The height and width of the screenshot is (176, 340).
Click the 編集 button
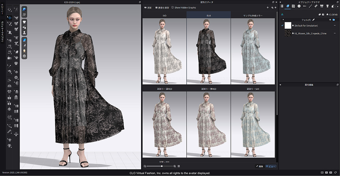(259, 166)
